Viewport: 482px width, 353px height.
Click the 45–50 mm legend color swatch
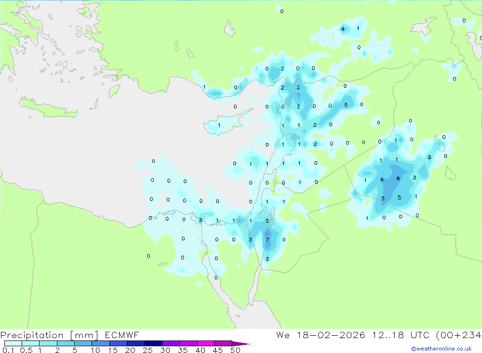(x=224, y=343)
